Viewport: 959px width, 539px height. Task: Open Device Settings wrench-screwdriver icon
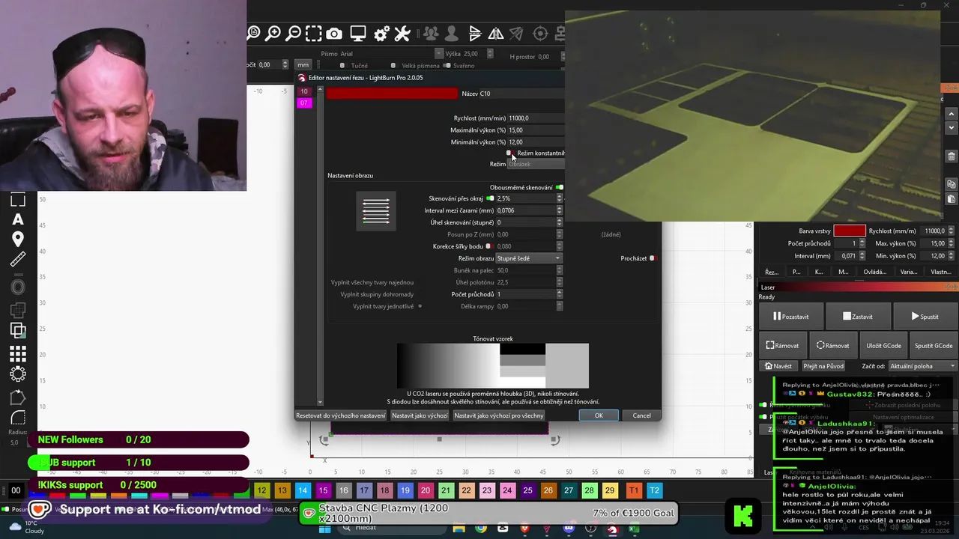[x=402, y=33]
